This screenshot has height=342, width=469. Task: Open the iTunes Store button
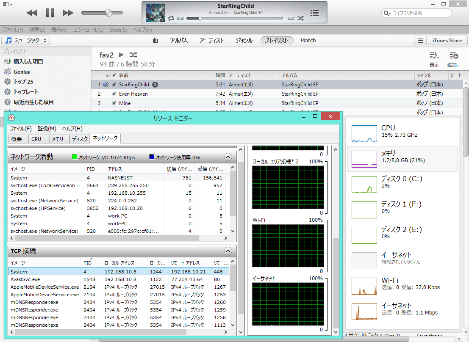pos(447,41)
